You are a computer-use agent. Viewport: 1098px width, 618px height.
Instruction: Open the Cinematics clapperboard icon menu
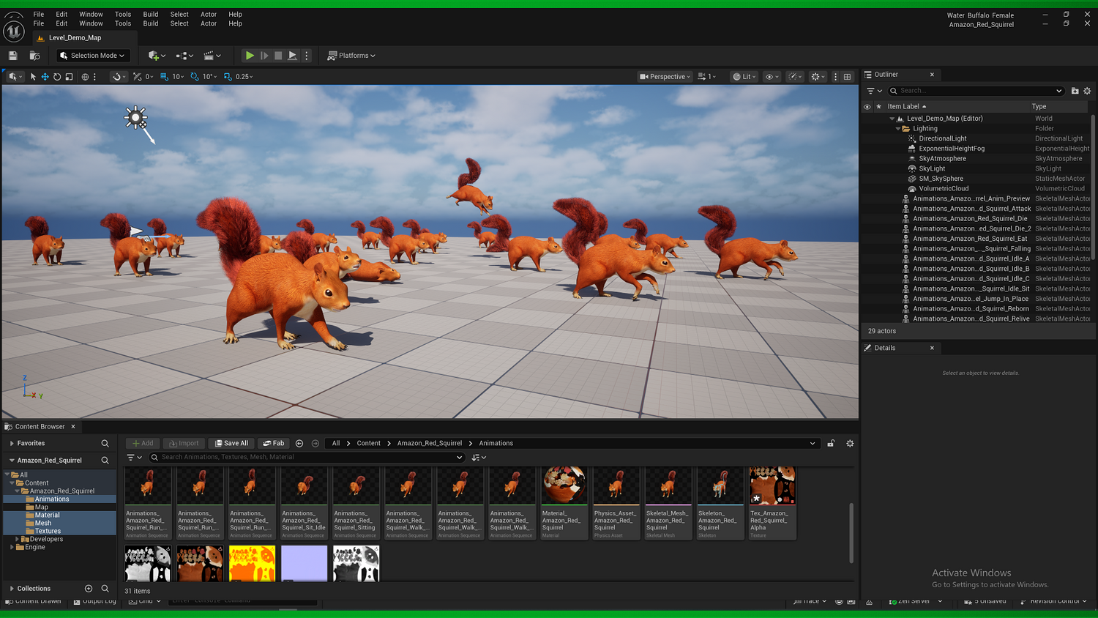(212, 56)
